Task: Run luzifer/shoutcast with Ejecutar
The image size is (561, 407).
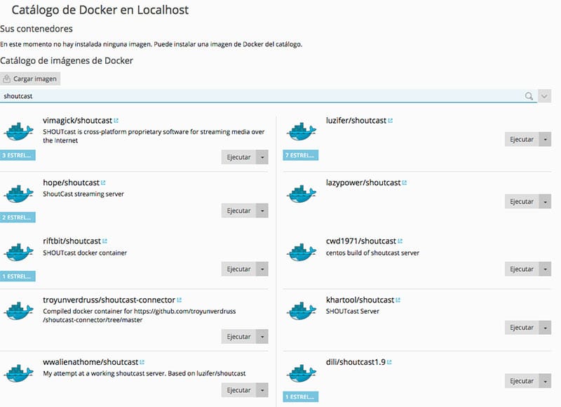Action: [x=522, y=139]
